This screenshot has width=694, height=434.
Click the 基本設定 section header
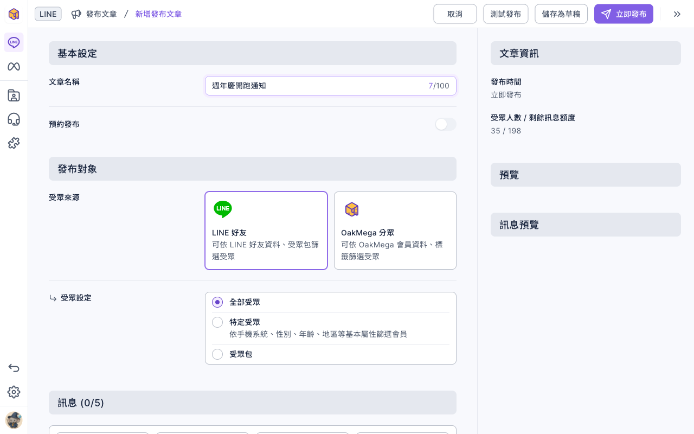pyautogui.click(x=253, y=53)
